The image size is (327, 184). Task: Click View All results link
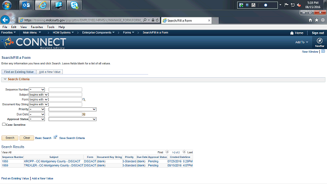[x=7, y=152]
